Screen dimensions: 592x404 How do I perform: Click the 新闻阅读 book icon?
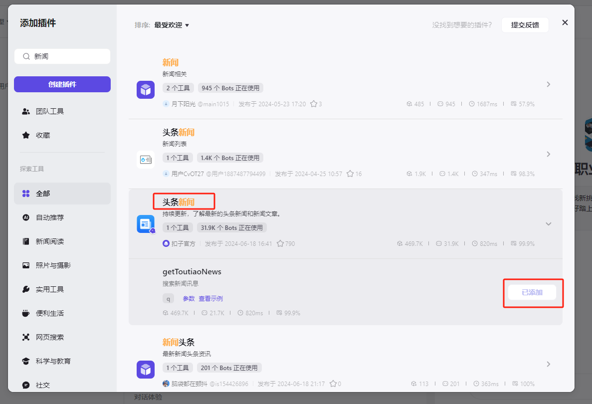(x=25, y=241)
